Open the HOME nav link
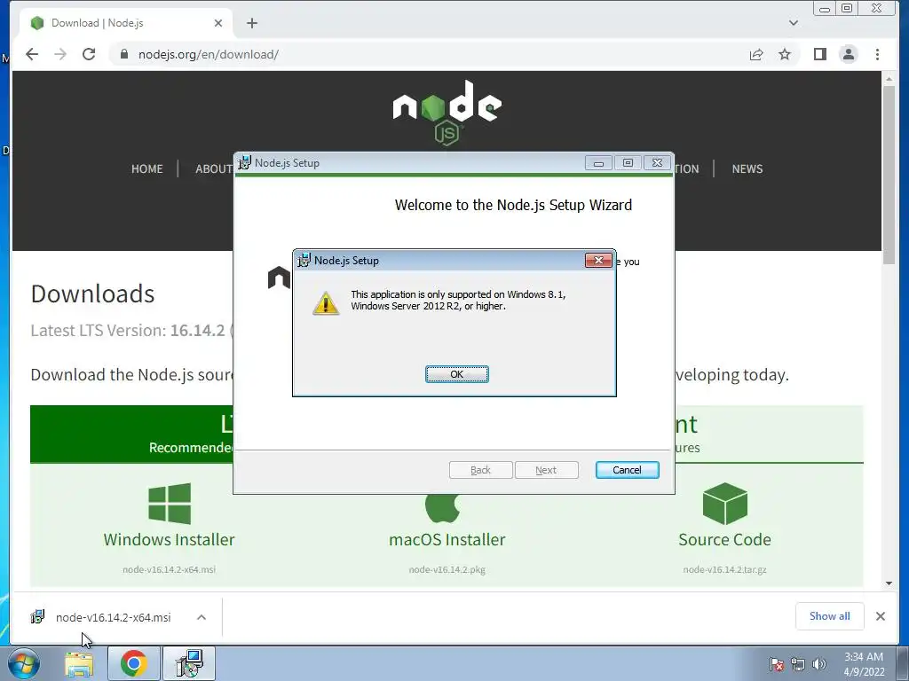909x681 pixels. click(146, 169)
